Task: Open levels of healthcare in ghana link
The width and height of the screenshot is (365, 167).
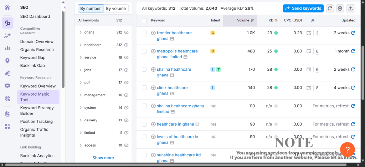Action: click(178, 140)
